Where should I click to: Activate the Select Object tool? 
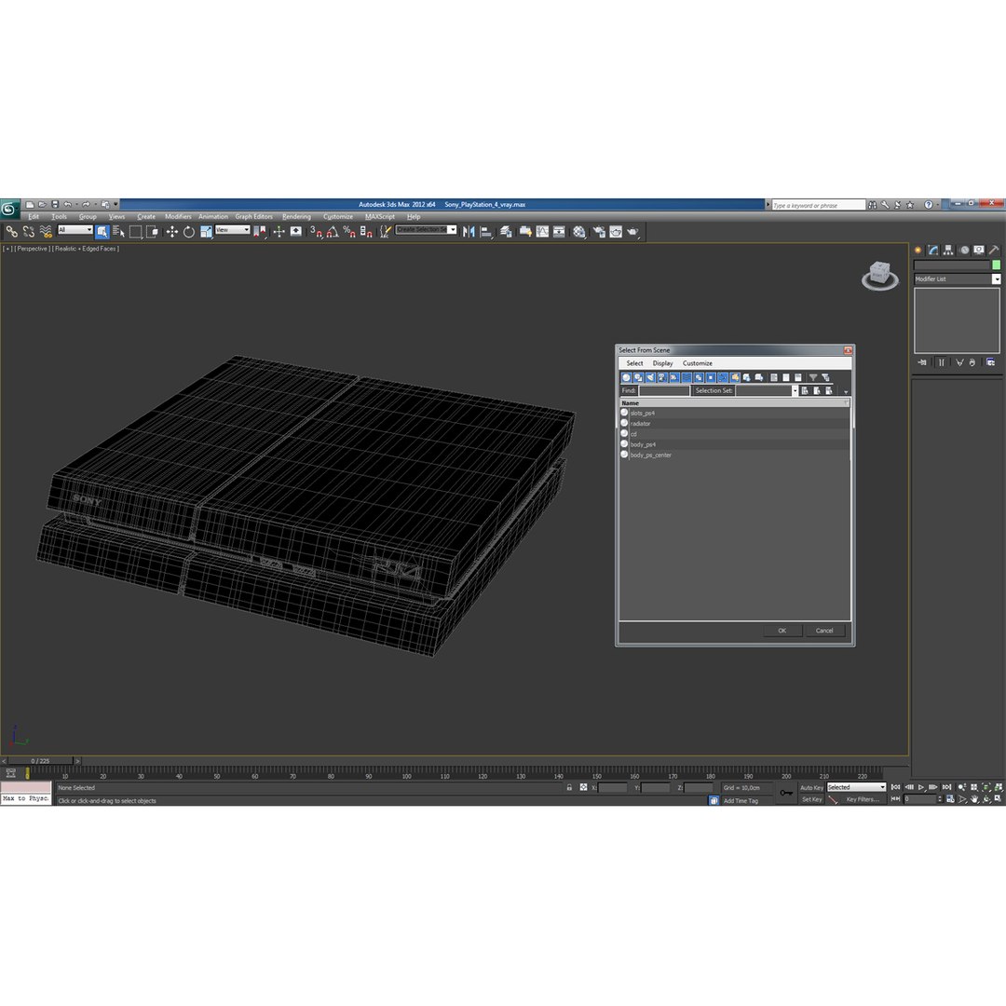pos(102,232)
